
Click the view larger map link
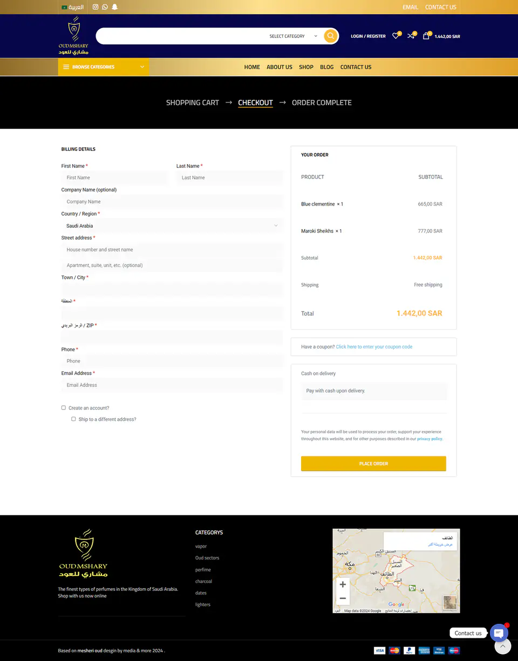pyautogui.click(x=440, y=544)
